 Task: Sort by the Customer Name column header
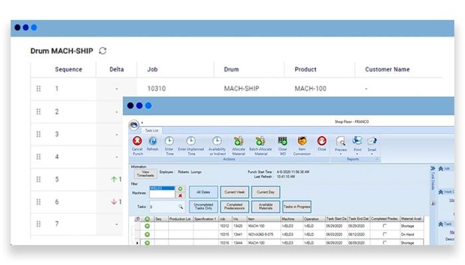coord(387,69)
